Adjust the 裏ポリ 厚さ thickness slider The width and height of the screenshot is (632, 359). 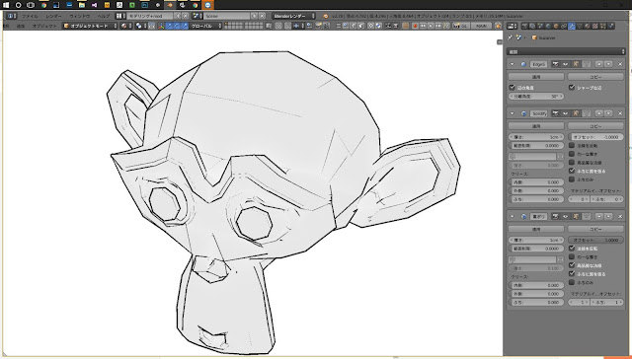coord(536,240)
